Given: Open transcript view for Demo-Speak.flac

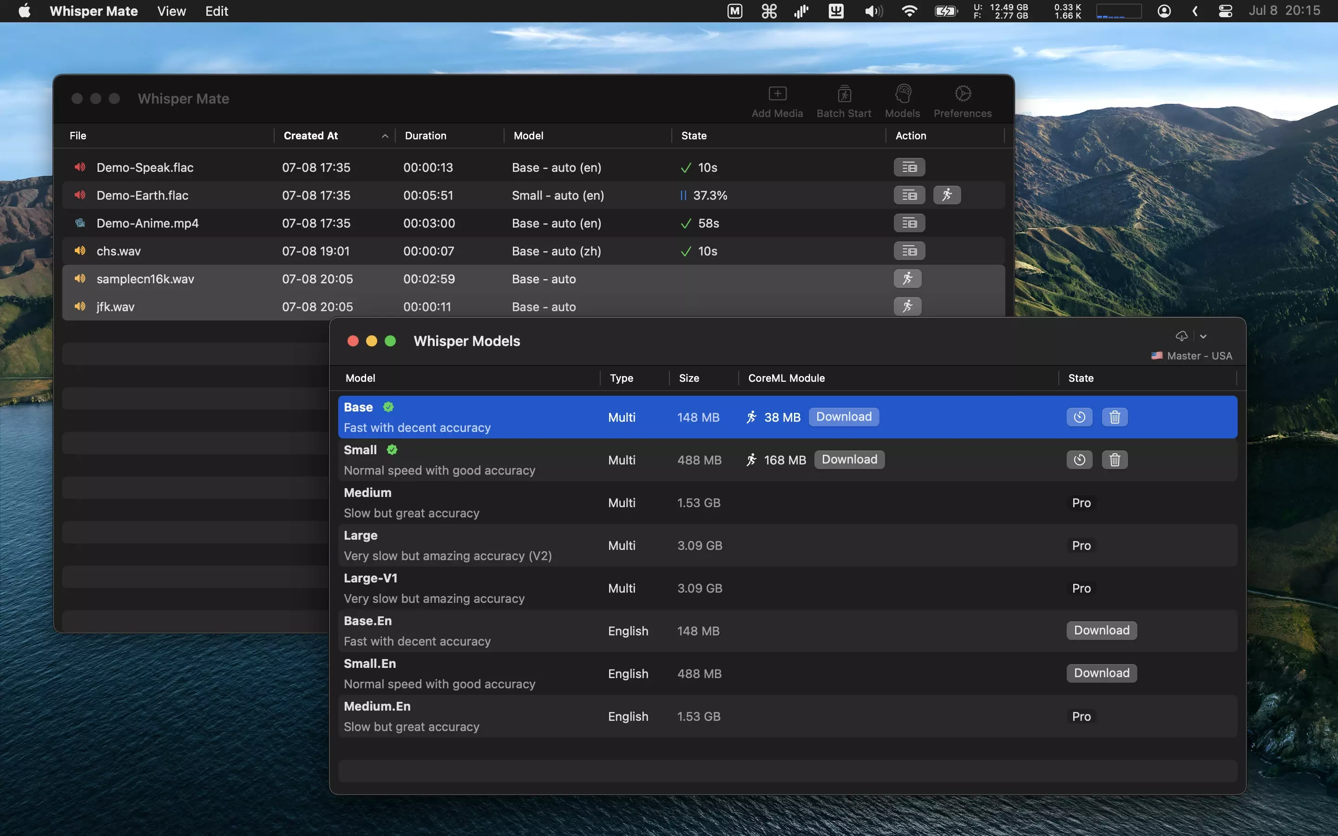Looking at the screenshot, I should coord(909,168).
